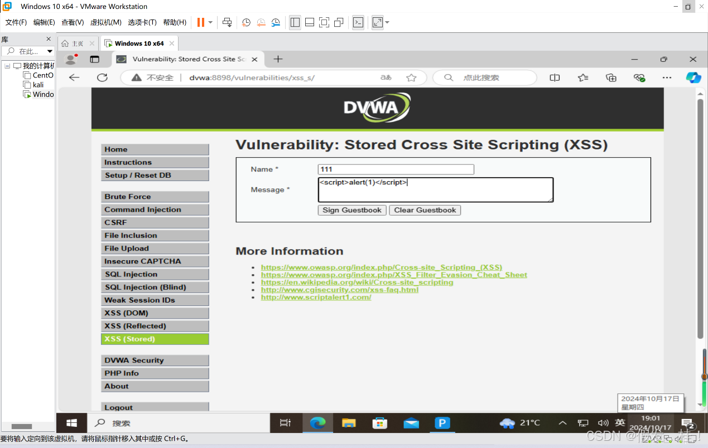Toggle the virtual machine thumbnail bar

pyautogui.click(x=309, y=22)
